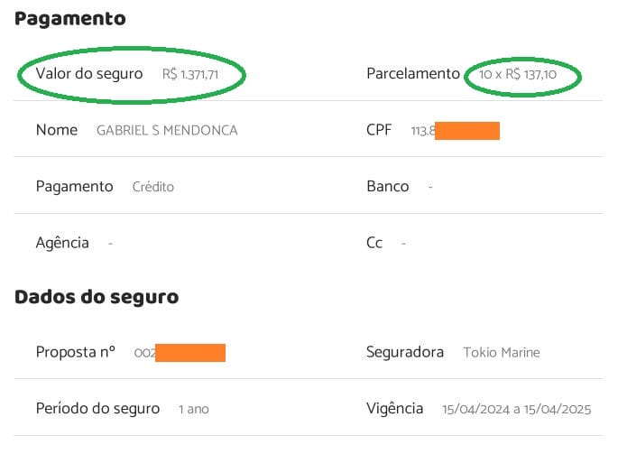Image resolution: width=627 pixels, height=454 pixels.
Task: Click the Tokio Marine insurer name
Action: [x=501, y=353]
